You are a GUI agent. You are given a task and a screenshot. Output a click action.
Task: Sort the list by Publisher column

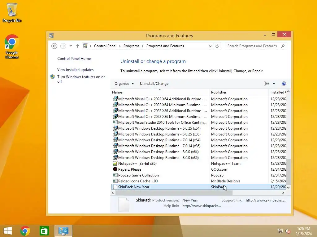click(x=239, y=92)
